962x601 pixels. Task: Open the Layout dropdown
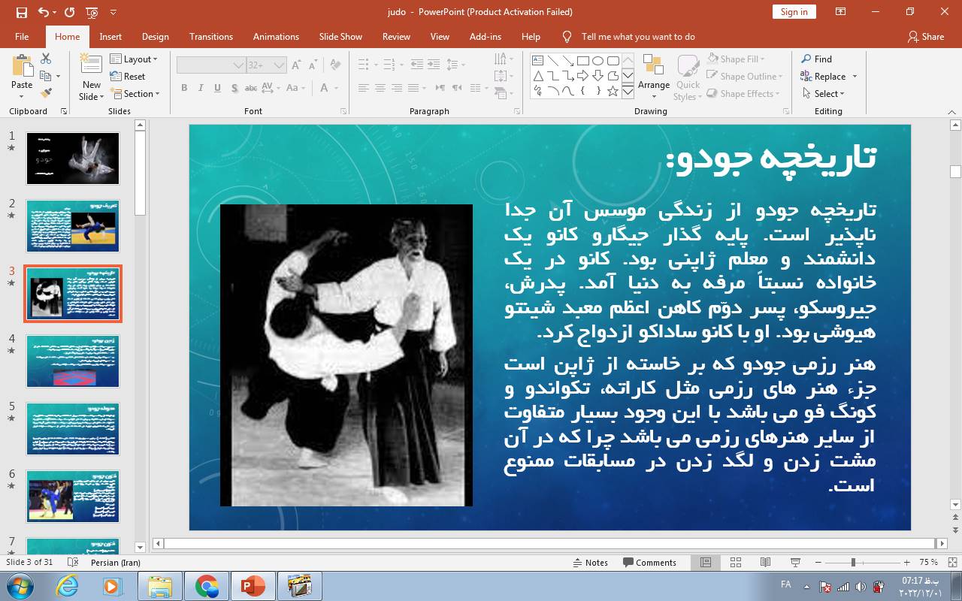(134, 59)
